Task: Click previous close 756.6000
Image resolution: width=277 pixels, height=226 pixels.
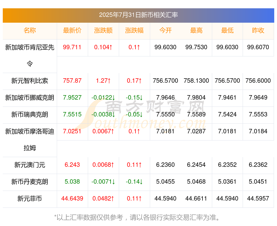Action: tap(258, 81)
